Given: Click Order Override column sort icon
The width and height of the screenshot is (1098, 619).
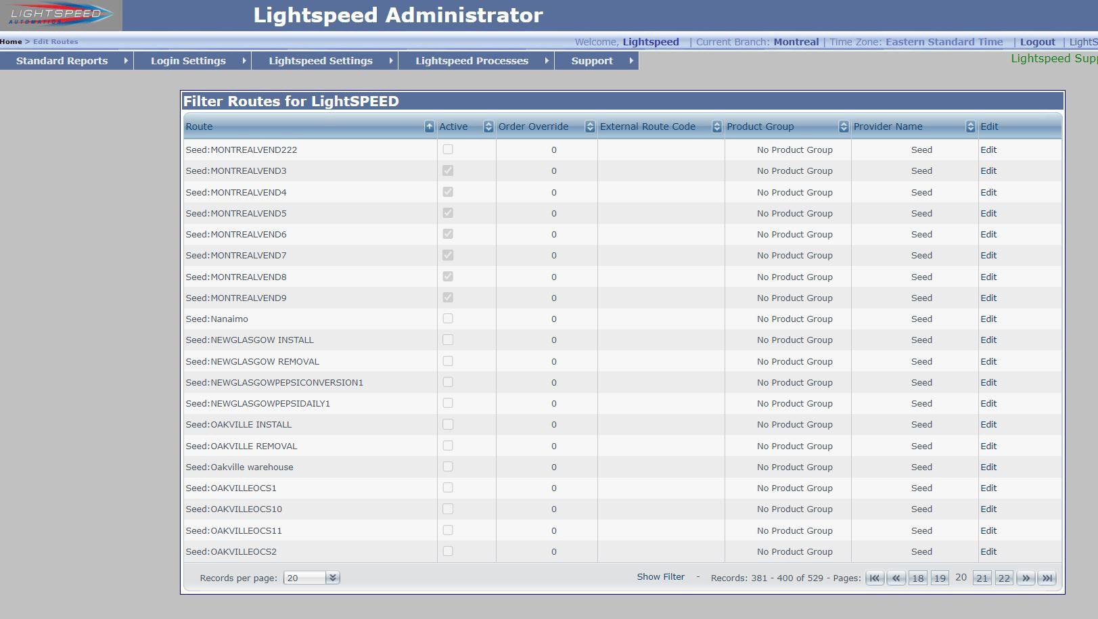Looking at the screenshot, I should tap(590, 127).
